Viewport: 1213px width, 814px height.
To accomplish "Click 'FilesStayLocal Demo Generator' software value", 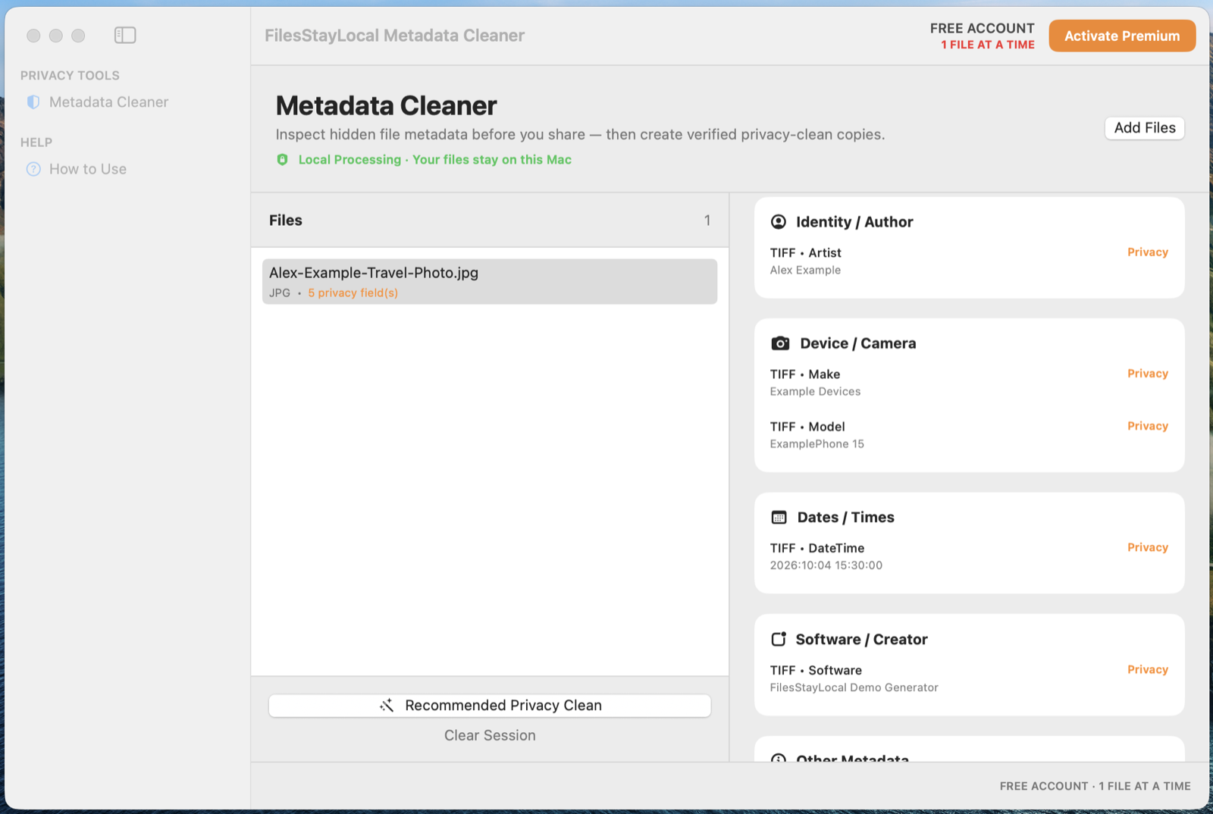I will tap(854, 687).
